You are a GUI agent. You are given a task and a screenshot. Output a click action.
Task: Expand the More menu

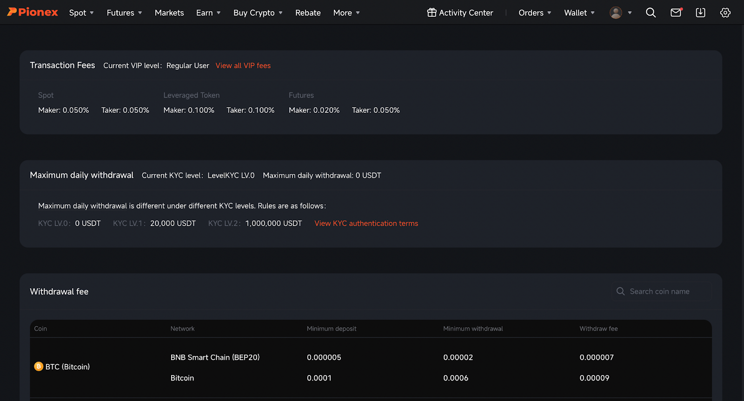click(x=346, y=13)
